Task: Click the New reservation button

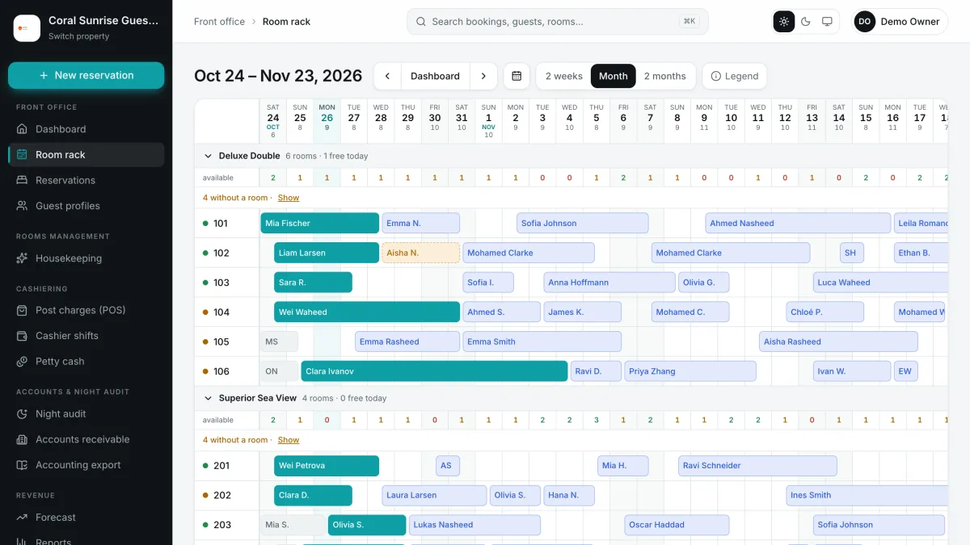Action: tap(86, 75)
